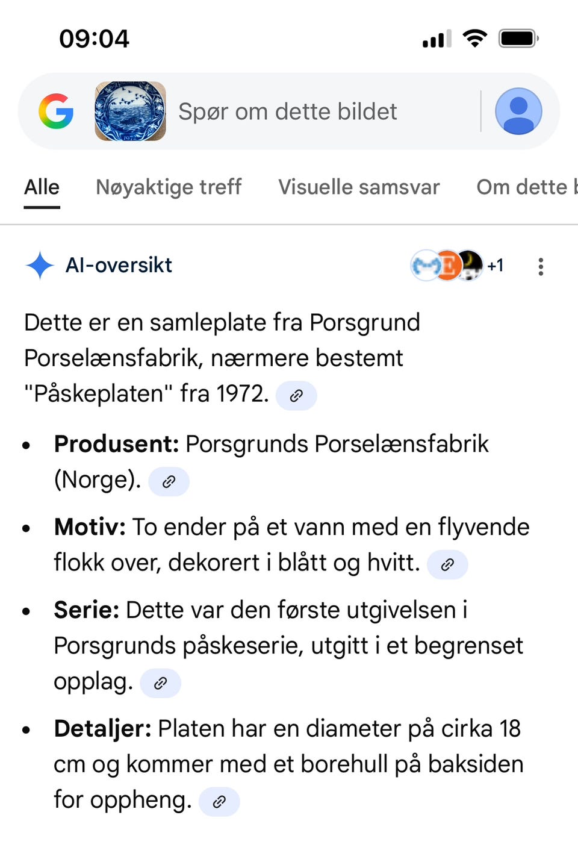Image resolution: width=578 pixels, height=868 pixels.
Task: Tap the battery indicator in status bar
Action: tap(518, 39)
